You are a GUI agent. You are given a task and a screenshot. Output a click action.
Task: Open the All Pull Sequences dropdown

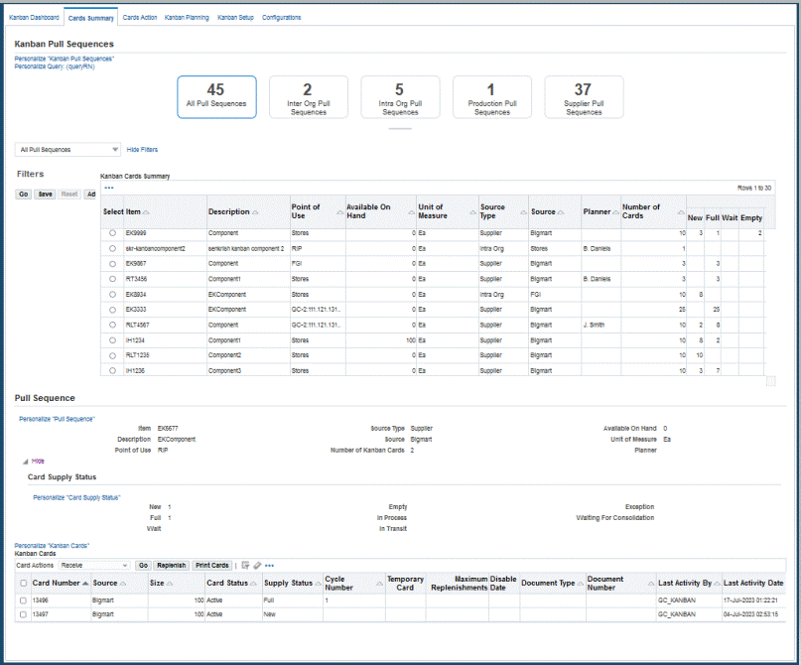tap(67, 150)
